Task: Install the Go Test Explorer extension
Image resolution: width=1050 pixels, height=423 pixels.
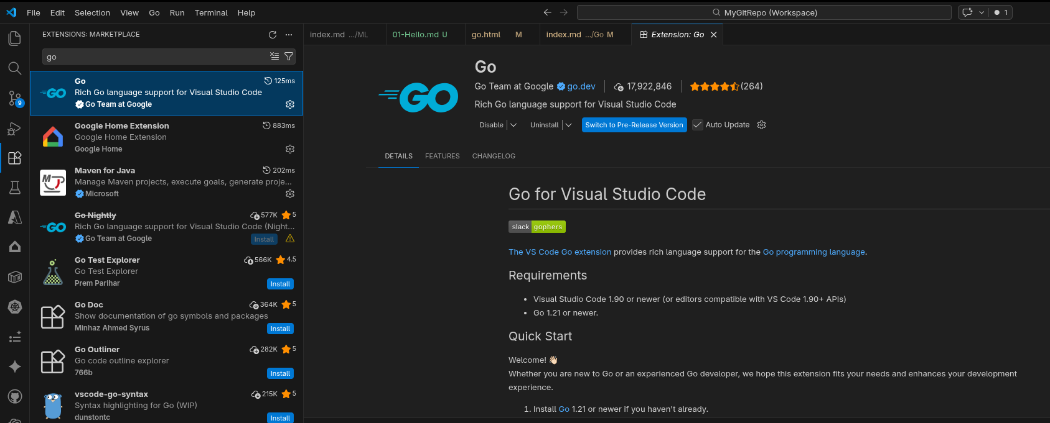Action: pos(280,284)
